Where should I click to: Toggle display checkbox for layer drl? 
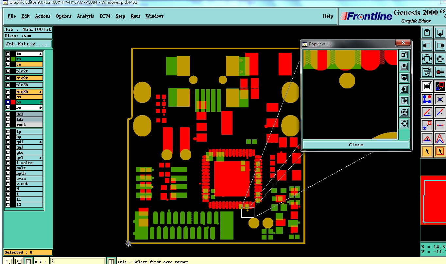click(8, 114)
